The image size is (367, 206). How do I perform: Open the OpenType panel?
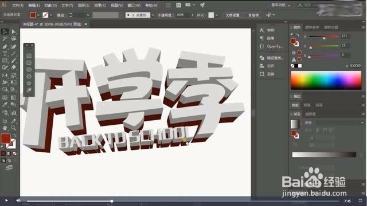[271, 46]
